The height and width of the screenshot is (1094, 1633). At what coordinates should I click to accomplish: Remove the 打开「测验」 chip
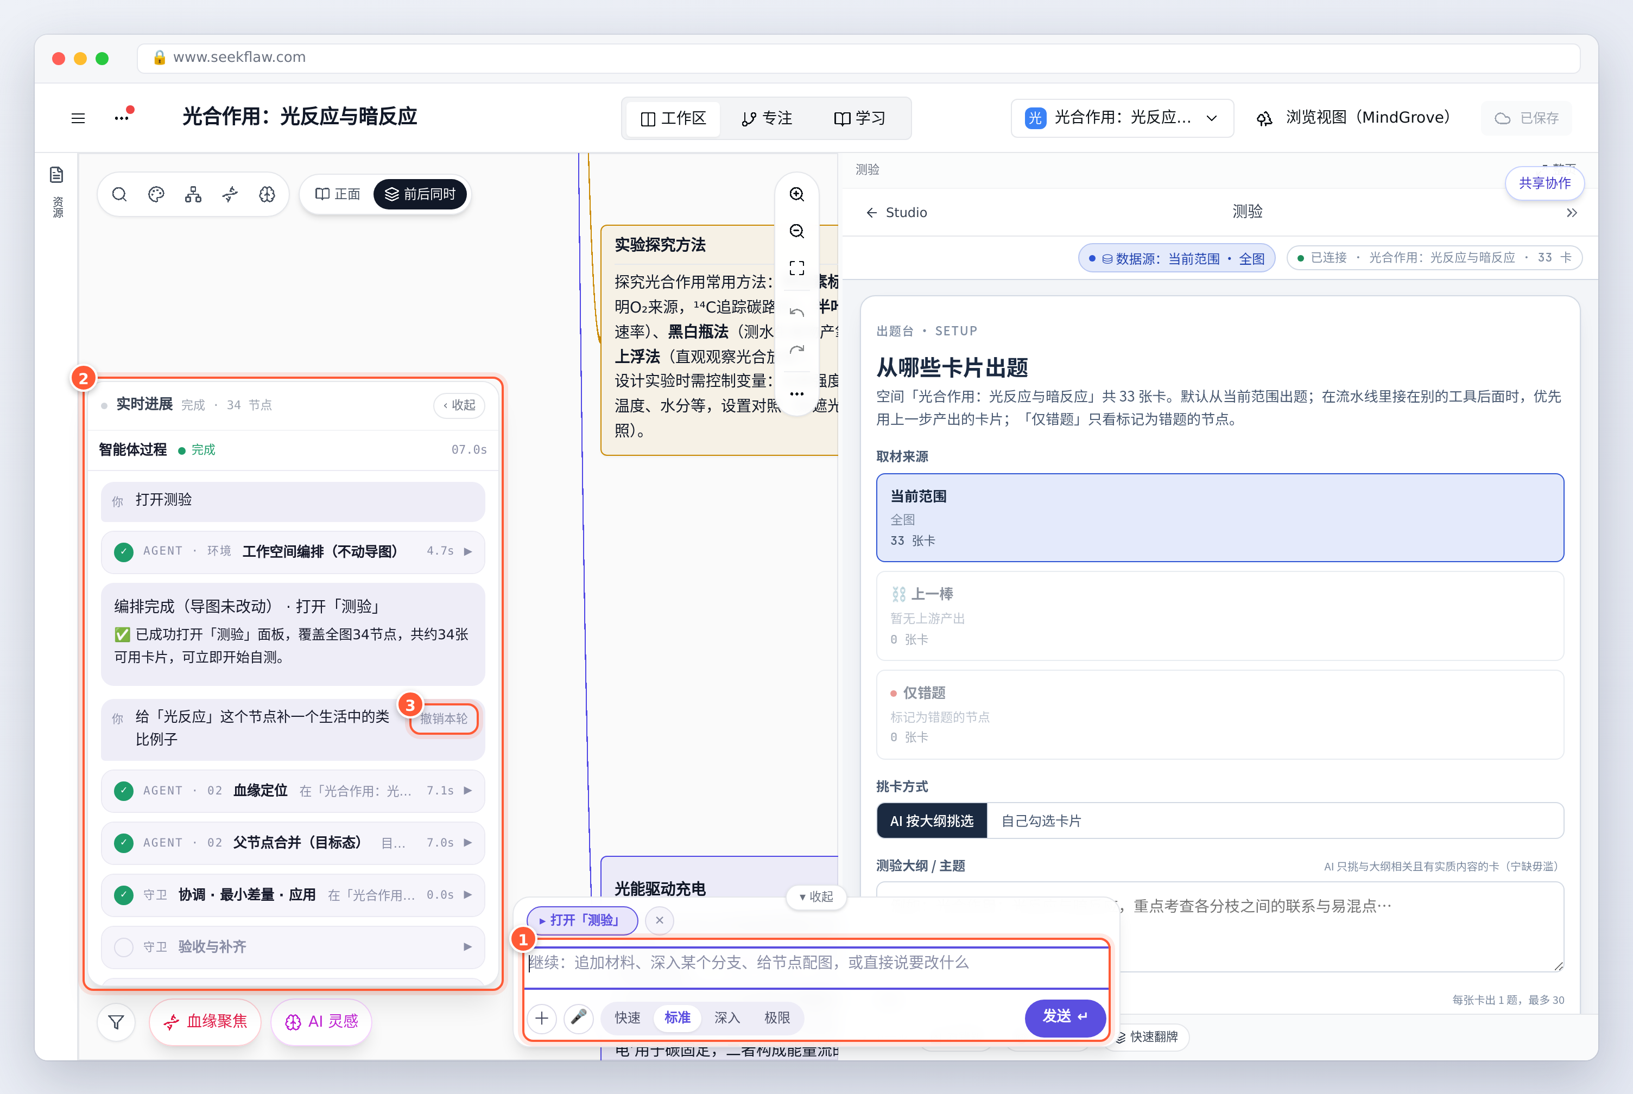(660, 920)
